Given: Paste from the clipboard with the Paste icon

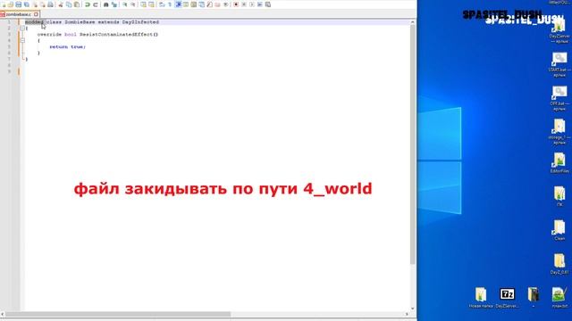Looking at the screenshot, I should 77,4.
